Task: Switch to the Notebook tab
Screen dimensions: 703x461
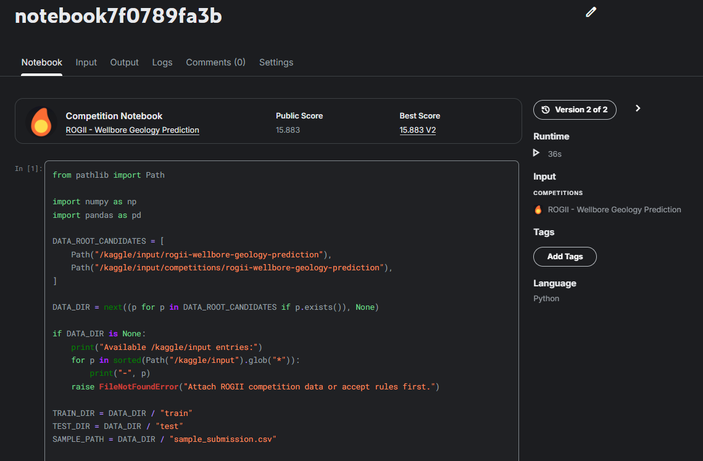Action: click(42, 62)
